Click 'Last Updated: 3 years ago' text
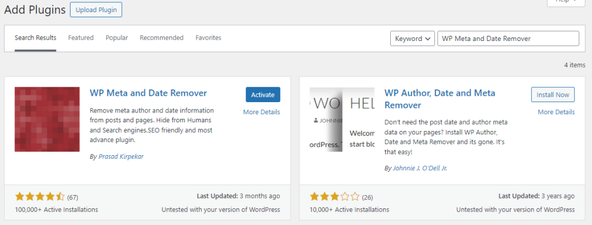The height and width of the screenshot is (225, 592). click(x=536, y=196)
